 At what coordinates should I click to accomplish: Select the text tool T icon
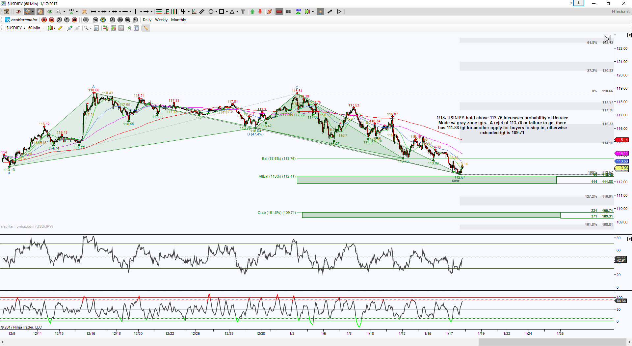pos(243,12)
